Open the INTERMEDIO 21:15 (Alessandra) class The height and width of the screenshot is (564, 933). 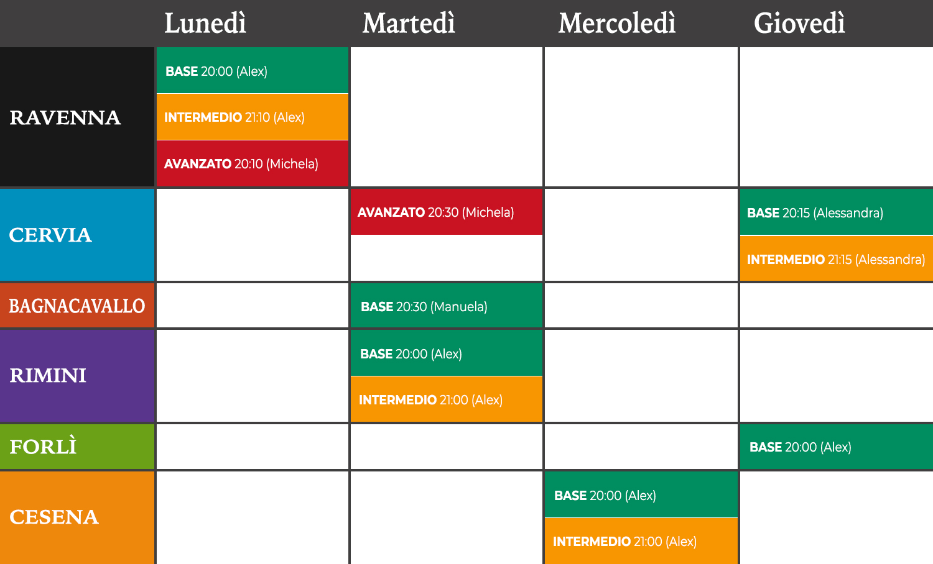pyautogui.click(x=835, y=259)
